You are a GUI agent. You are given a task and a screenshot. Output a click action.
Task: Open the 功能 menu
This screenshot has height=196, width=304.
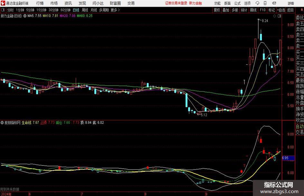point(217,3)
